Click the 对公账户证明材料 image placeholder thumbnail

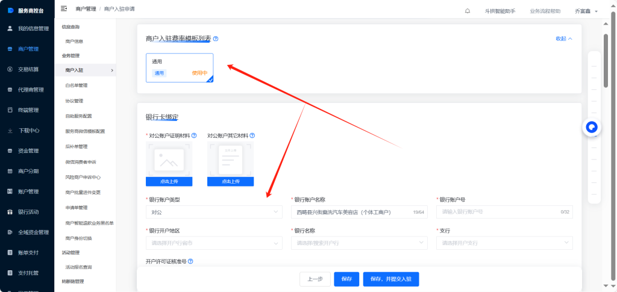tap(169, 159)
